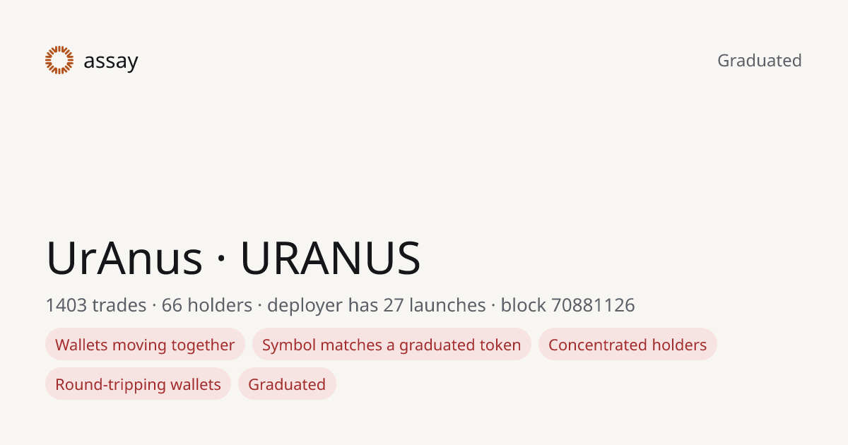The image size is (848, 445).
Task: Click the word holders after 66
Action: pyautogui.click(x=220, y=305)
